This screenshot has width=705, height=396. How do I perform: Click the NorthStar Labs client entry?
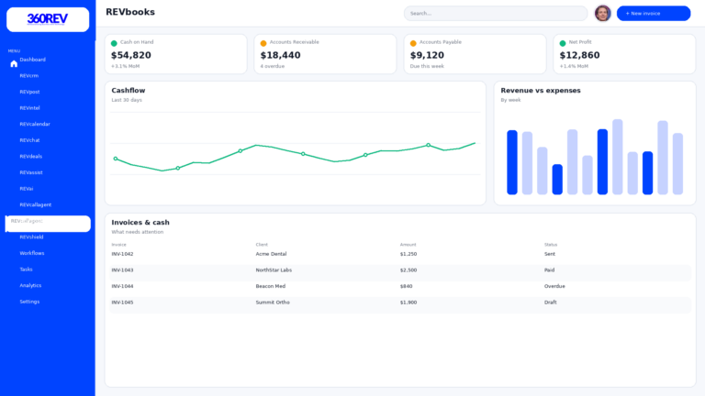tap(274, 270)
